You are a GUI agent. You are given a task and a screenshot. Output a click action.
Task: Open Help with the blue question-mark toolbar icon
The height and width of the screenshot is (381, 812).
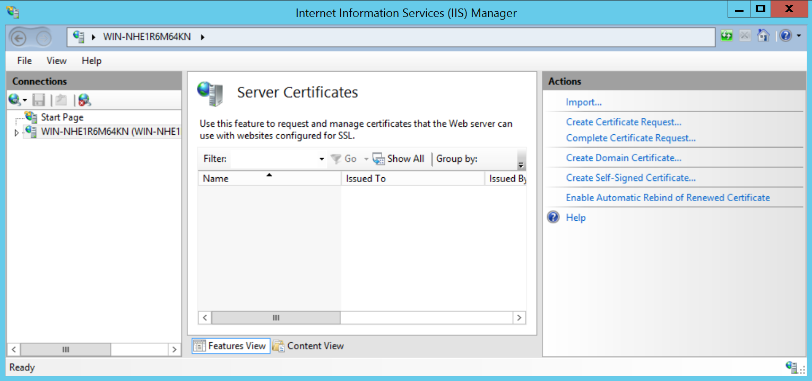click(x=785, y=36)
